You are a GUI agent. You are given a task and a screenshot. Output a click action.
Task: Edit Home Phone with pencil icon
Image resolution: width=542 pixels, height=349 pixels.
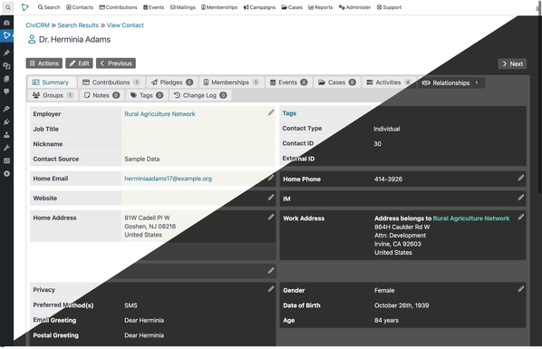coord(521,178)
